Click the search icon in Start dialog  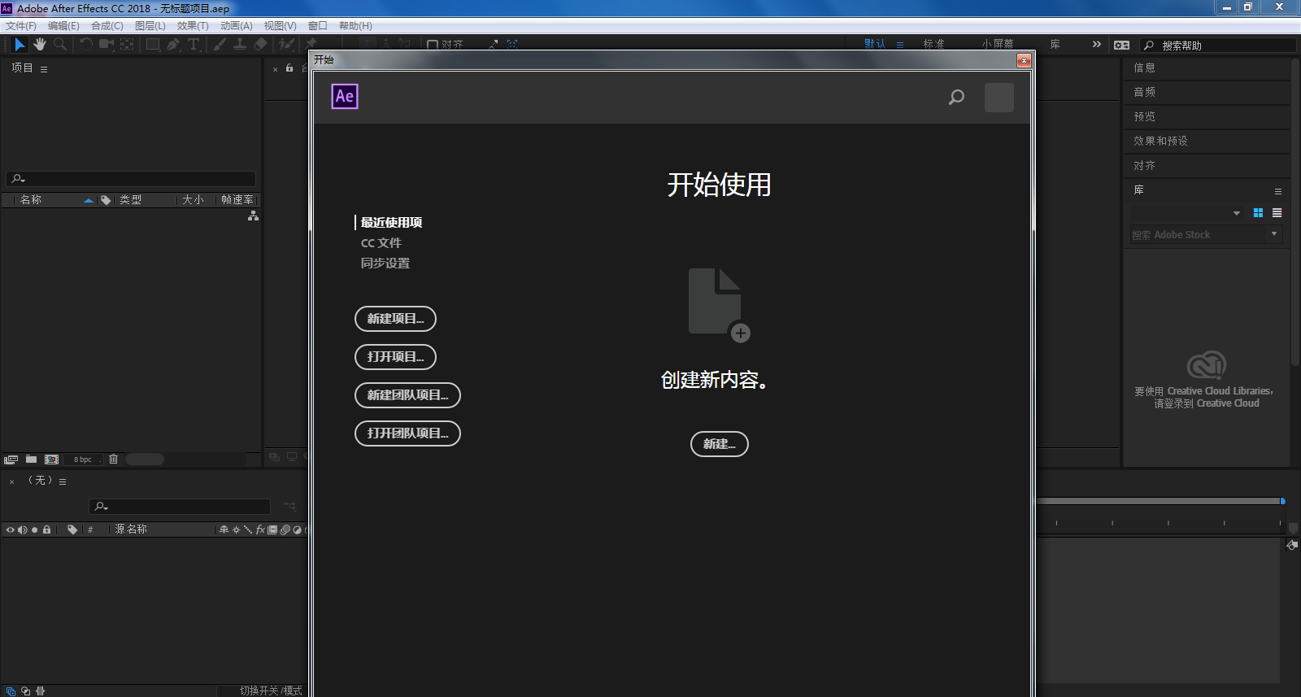(x=956, y=98)
